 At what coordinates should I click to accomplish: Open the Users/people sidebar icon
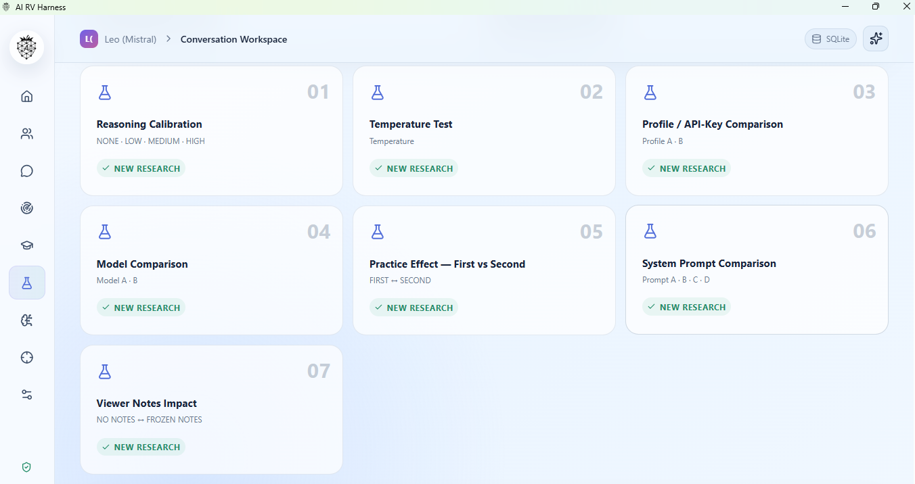(x=27, y=134)
